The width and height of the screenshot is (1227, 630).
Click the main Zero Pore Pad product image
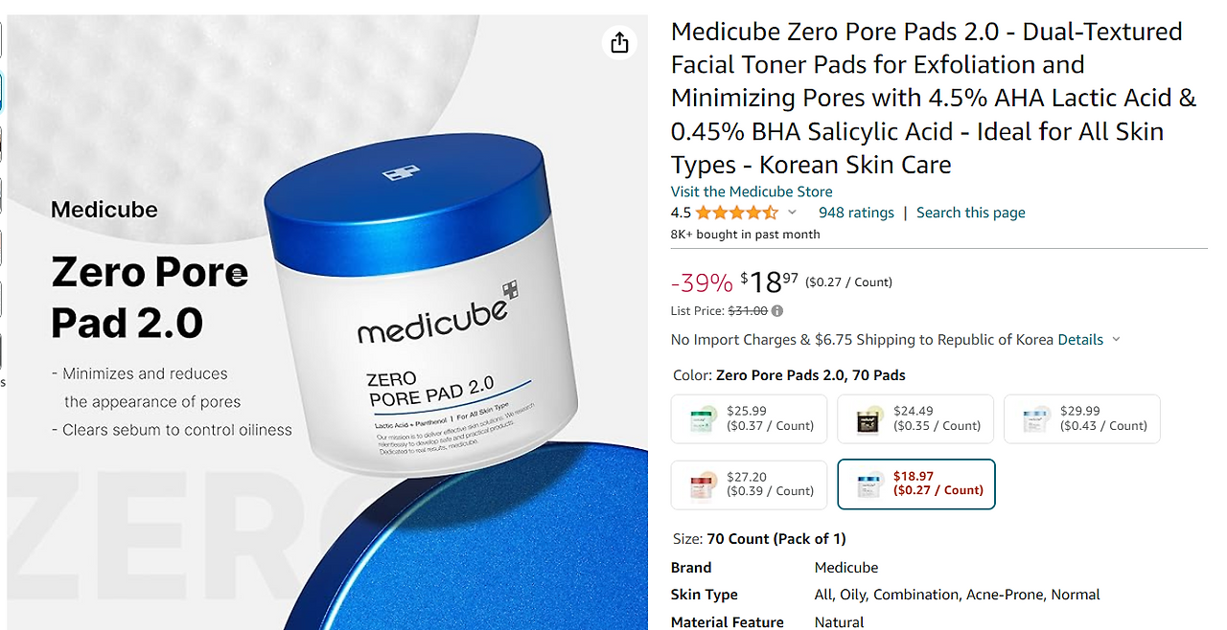click(x=328, y=323)
